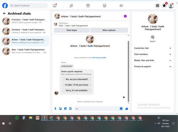Click the Search magnifier in chat details panel
Viewport: 178px width, 132px height.
[153, 37]
